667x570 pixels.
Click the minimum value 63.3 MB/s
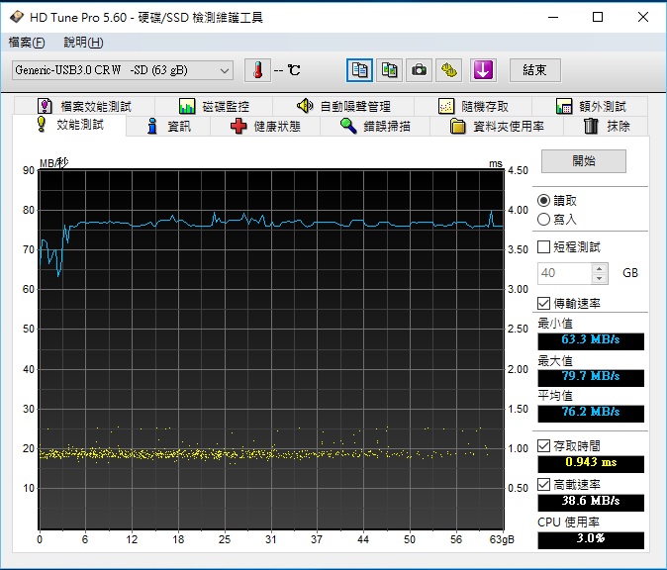coord(591,339)
